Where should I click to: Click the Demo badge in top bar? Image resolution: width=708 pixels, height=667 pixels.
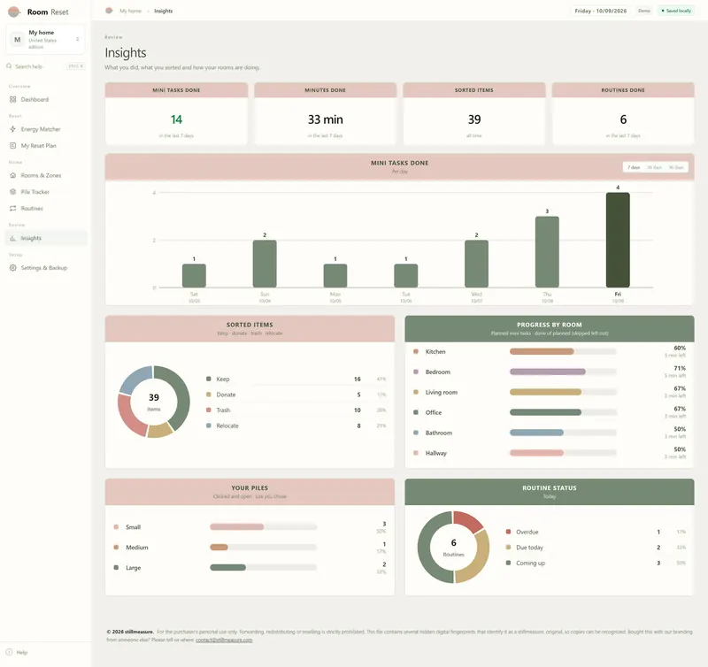tap(644, 11)
